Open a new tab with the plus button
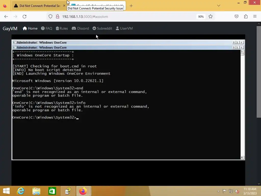This screenshot has width=261, height=196. click(131, 6)
